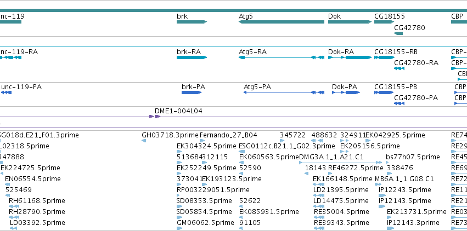
Task: Click the SD05854.5prime EST label
Action: coord(204,211)
